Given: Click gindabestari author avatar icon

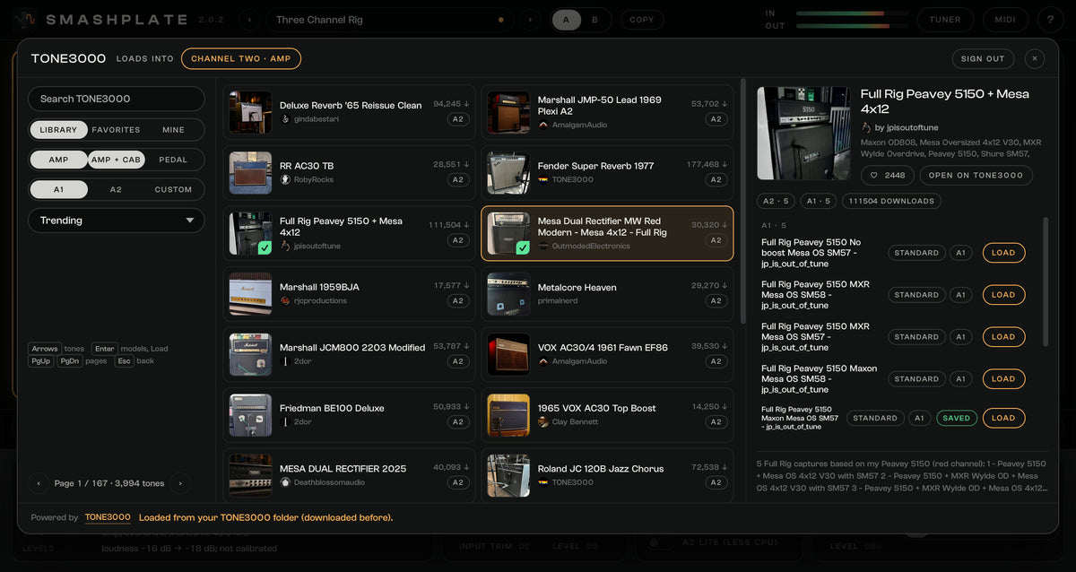Looking at the screenshot, I should pos(285,118).
